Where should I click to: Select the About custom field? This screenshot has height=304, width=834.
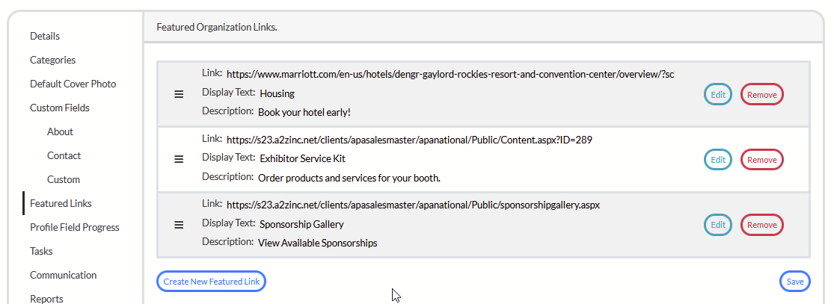60,131
